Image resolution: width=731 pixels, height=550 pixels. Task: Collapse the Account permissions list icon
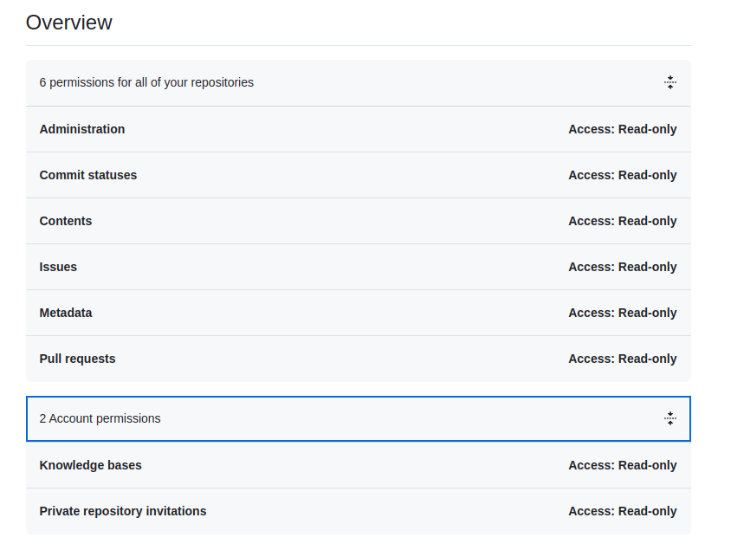(670, 418)
